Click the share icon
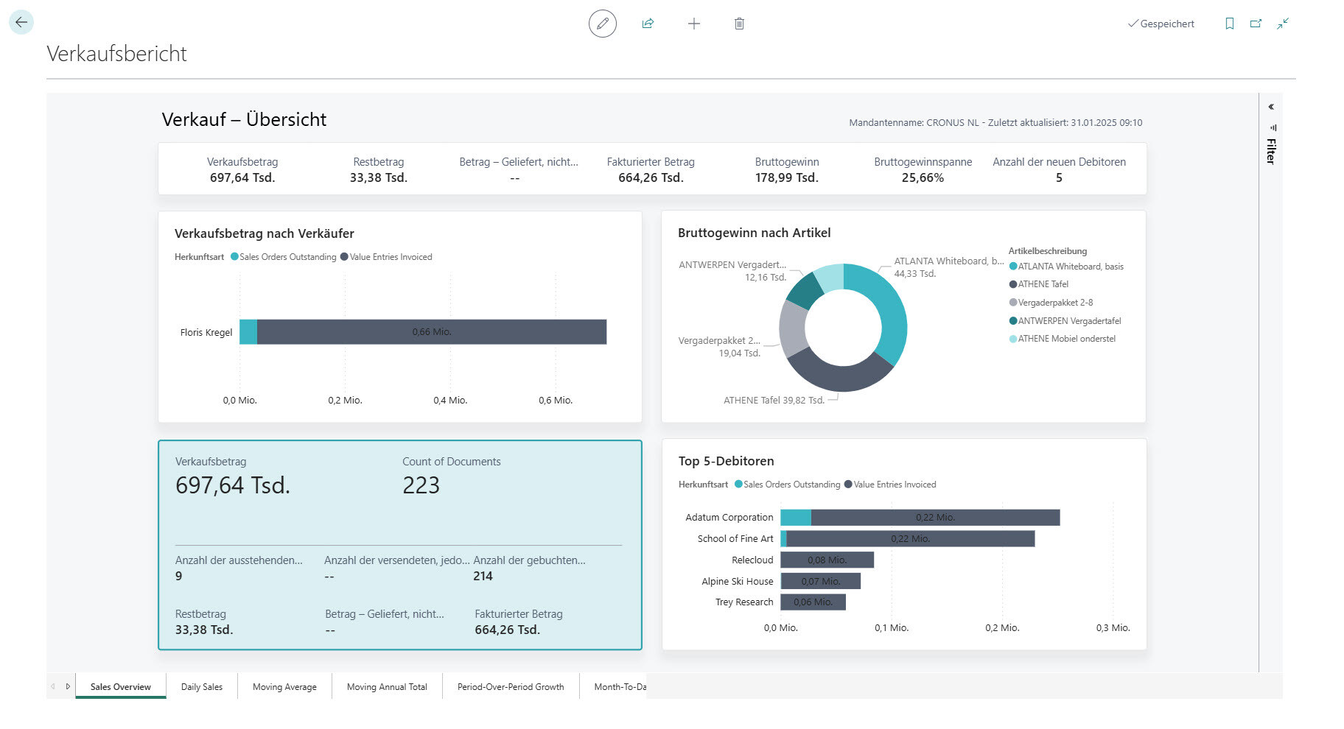This screenshot has width=1344, height=729. coord(648,24)
